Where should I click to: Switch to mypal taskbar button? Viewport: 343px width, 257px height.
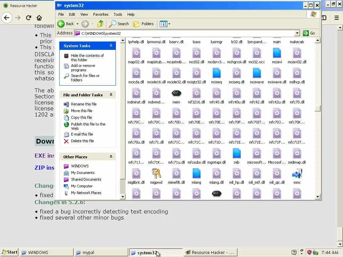point(101,252)
